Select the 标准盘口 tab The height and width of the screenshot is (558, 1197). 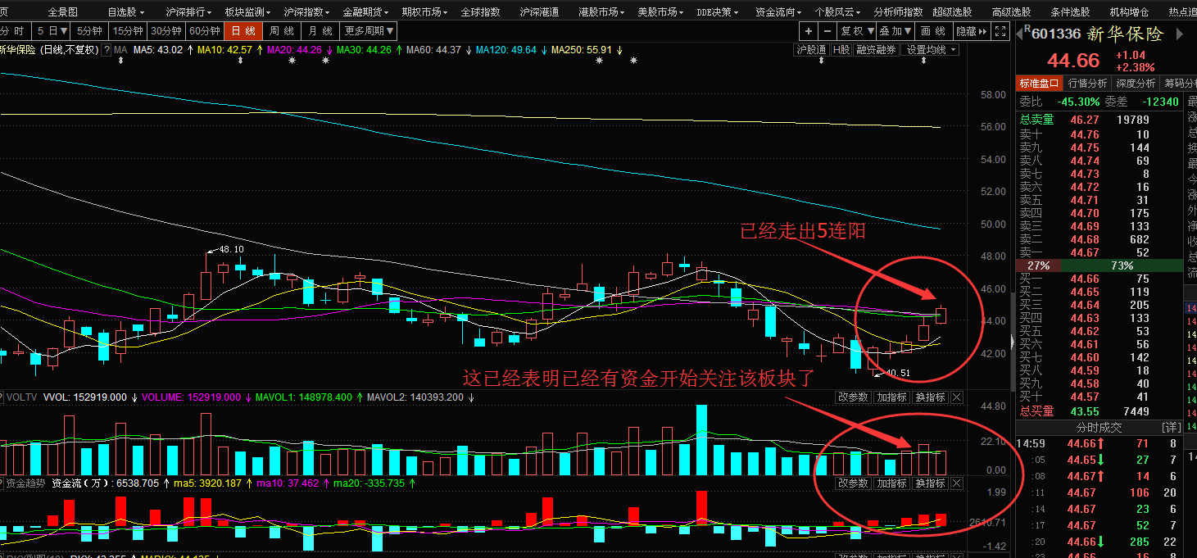pos(1039,83)
